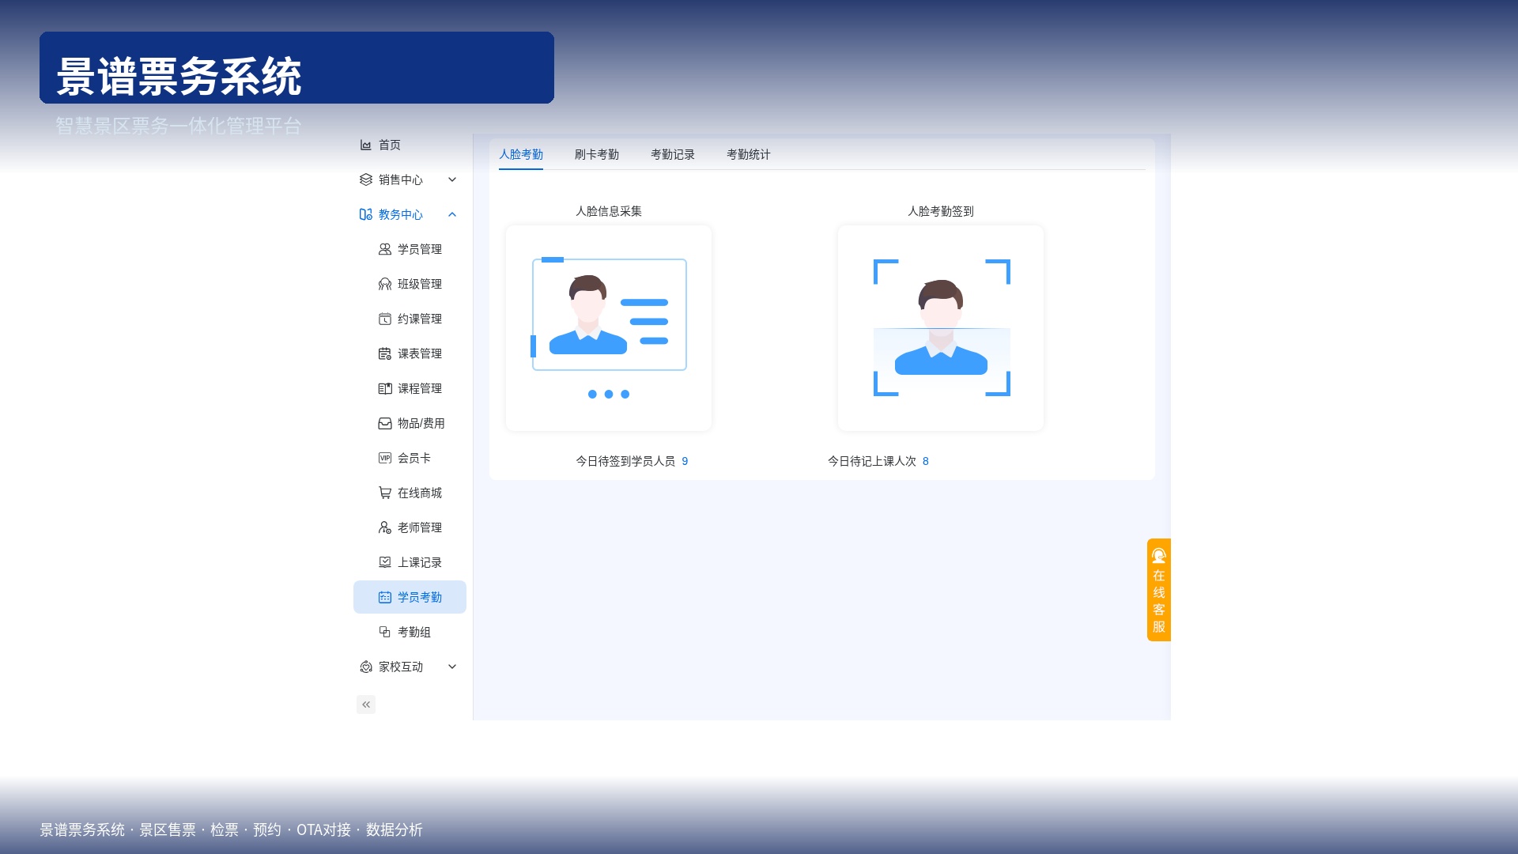Click the 今日待记上课人次 label
The width and height of the screenshot is (1518, 854).
coord(871,461)
